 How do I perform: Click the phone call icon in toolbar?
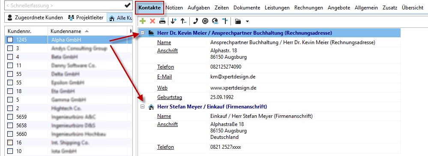pyautogui.click(x=195, y=21)
